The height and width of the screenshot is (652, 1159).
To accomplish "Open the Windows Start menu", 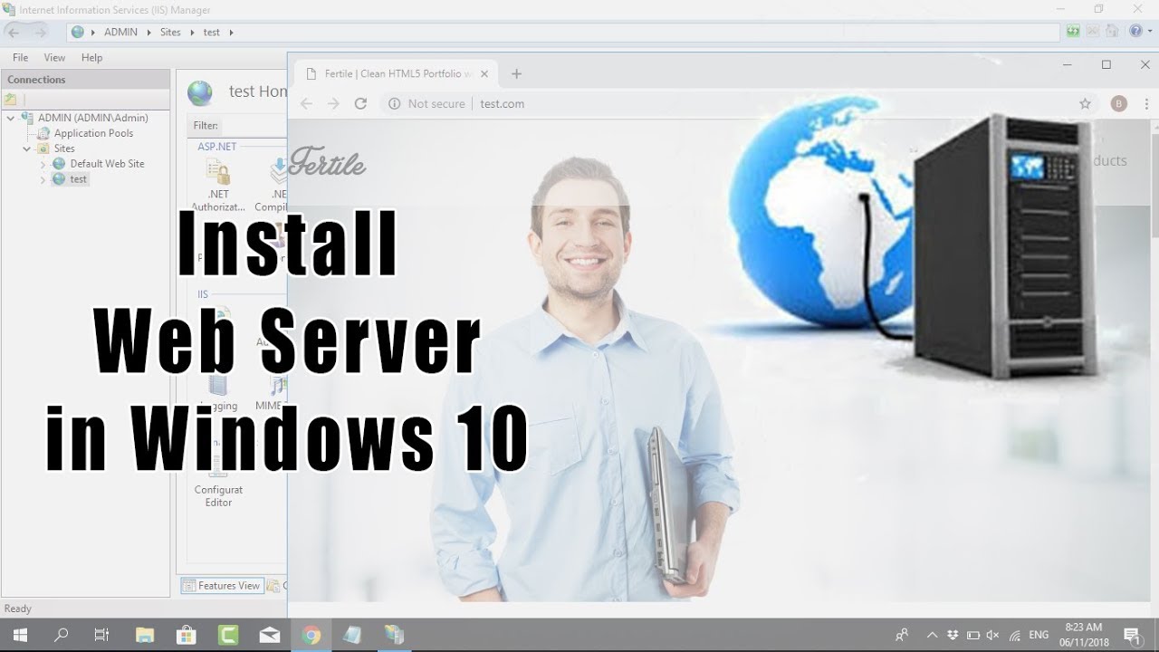I will pyautogui.click(x=19, y=635).
